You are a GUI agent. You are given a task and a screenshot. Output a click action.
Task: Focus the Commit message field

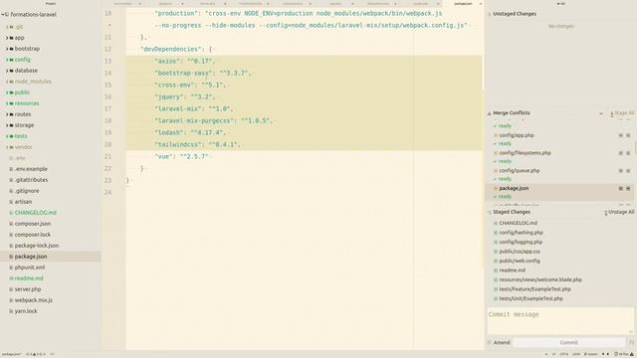[560, 321]
